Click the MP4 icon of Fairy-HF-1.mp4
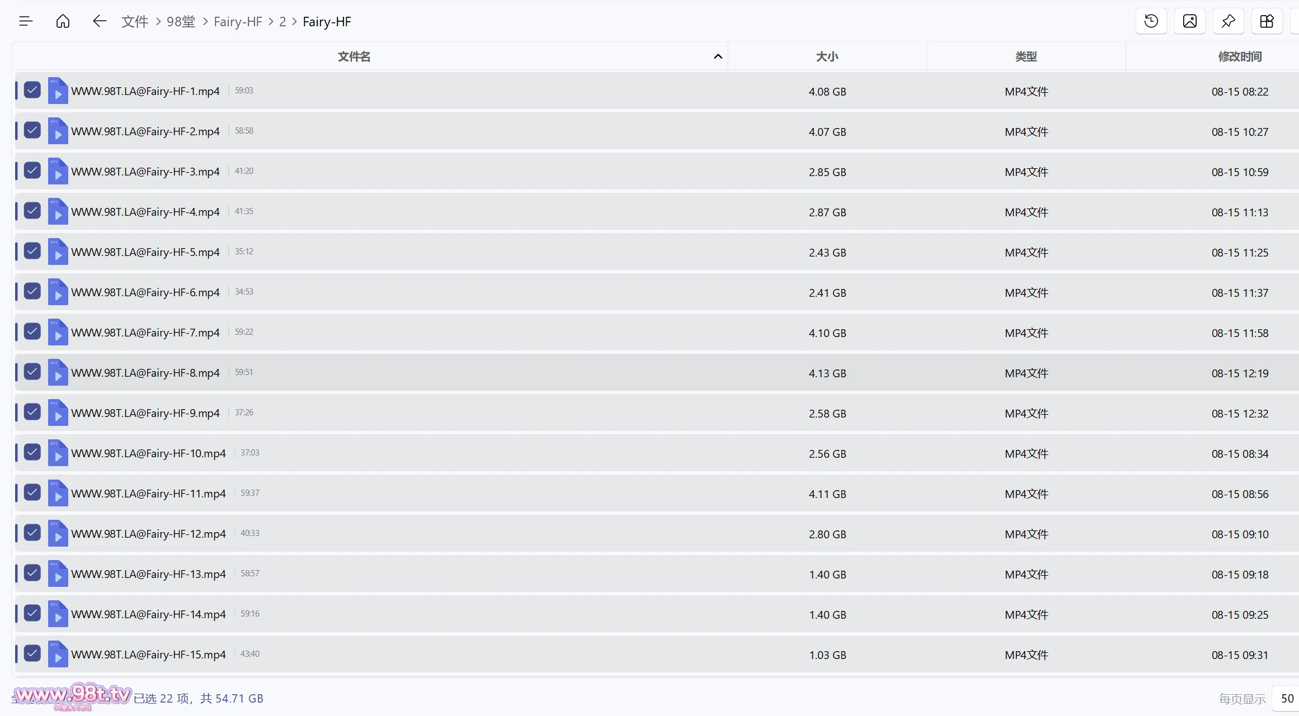The height and width of the screenshot is (716, 1299). coord(58,91)
